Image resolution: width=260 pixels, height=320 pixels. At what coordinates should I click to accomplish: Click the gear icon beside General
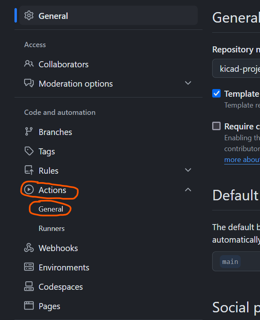29,16
